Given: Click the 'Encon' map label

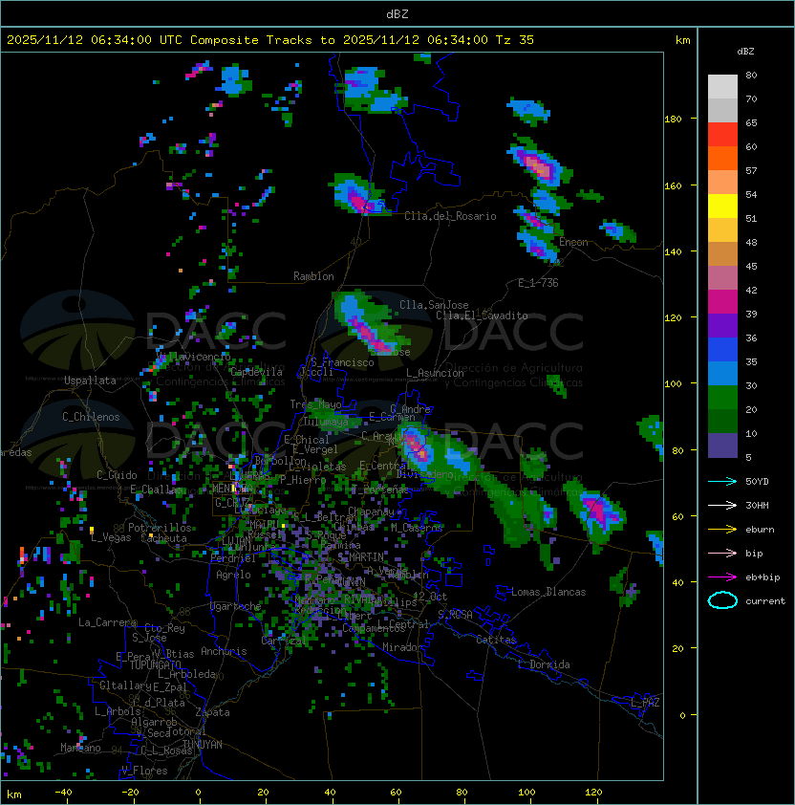Looking at the screenshot, I should coord(573,242).
